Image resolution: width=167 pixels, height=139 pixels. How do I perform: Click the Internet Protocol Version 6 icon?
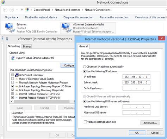click(17, 94)
